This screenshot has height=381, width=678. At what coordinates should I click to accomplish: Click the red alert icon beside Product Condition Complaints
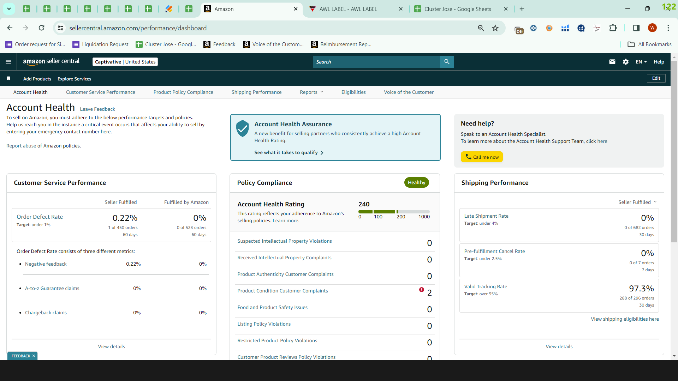[422, 290]
